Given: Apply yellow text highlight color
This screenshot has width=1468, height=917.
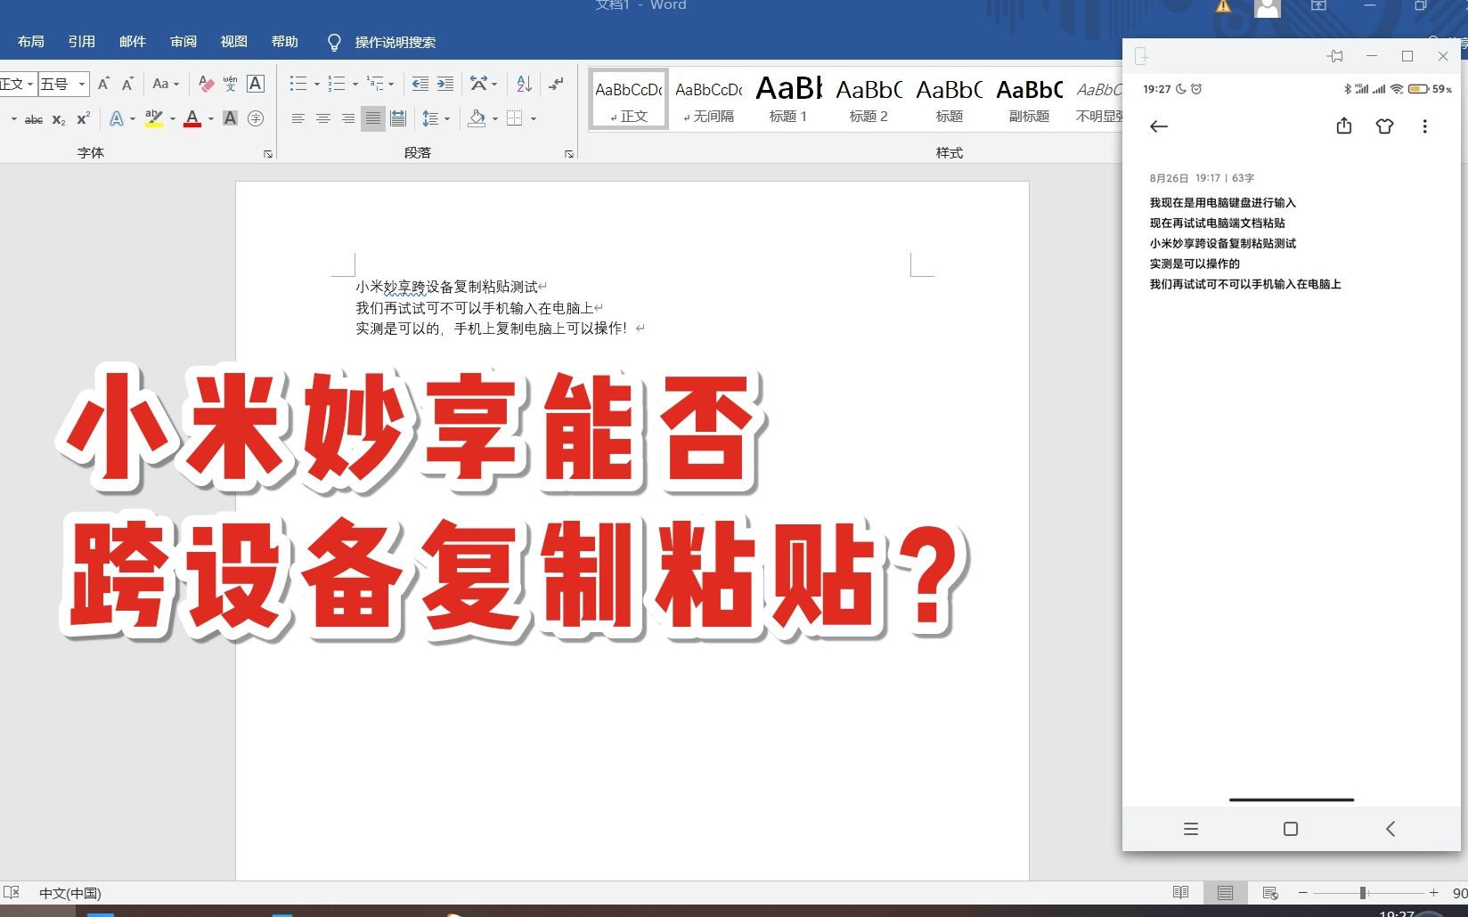Looking at the screenshot, I should (x=154, y=118).
